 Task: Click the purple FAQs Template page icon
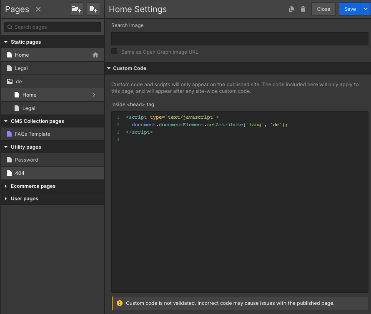pyautogui.click(x=10, y=134)
